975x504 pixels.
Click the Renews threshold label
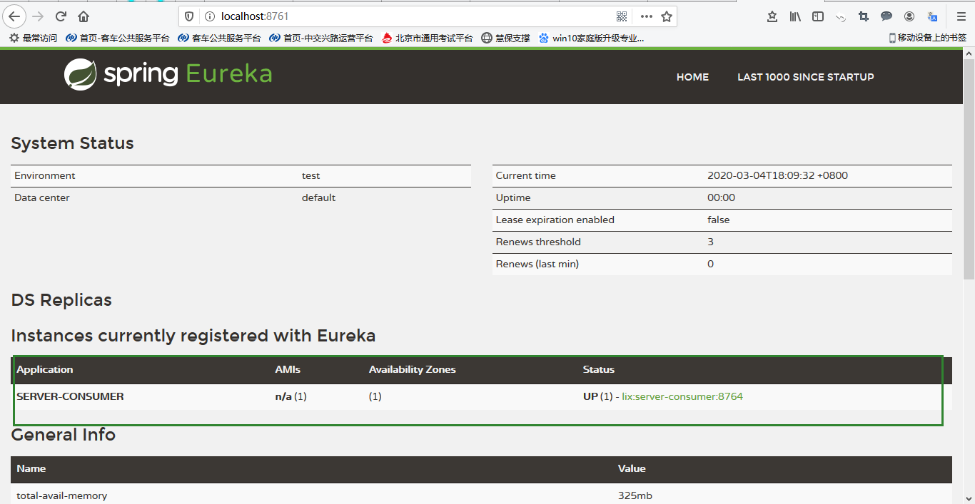point(538,242)
